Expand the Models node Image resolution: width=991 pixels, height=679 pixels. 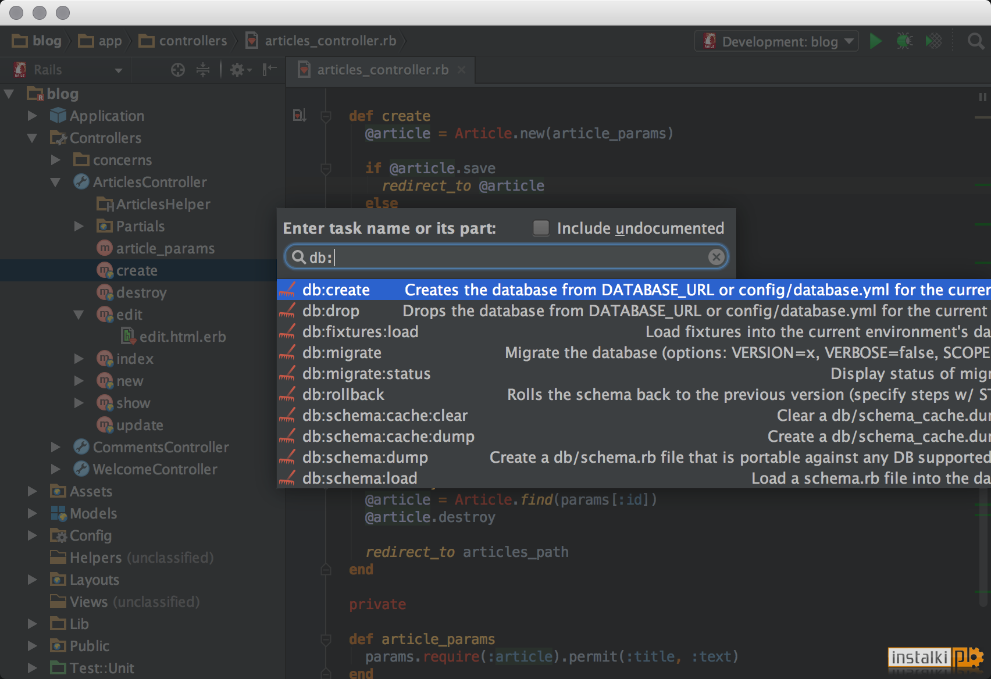click(x=33, y=513)
